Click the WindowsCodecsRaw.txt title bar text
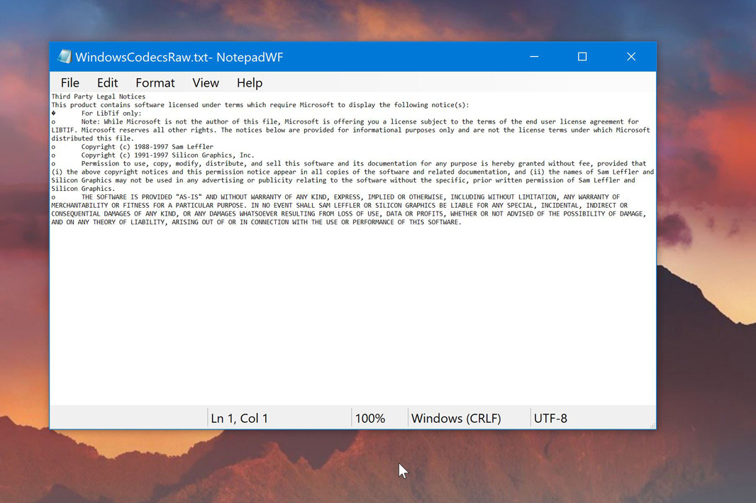Viewport: 756px width, 503px height. [x=179, y=57]
